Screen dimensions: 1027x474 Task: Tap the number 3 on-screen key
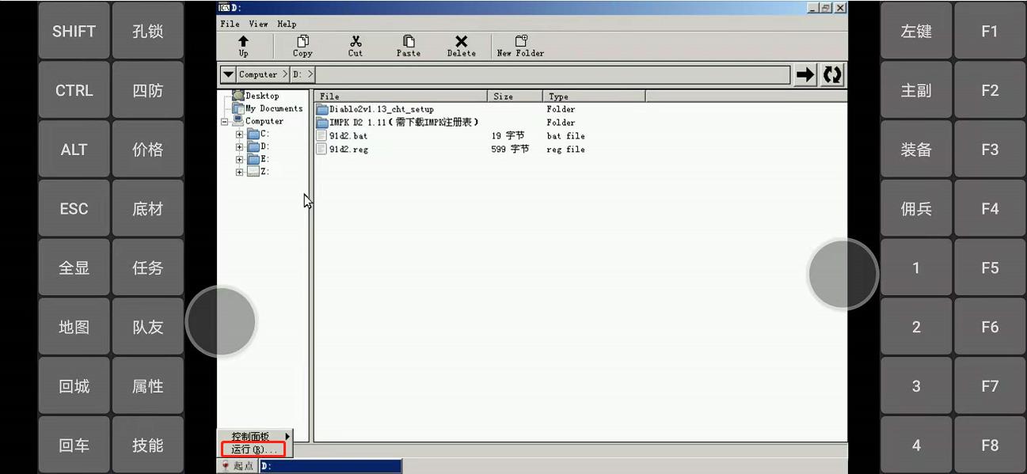(x=916, y=386)
